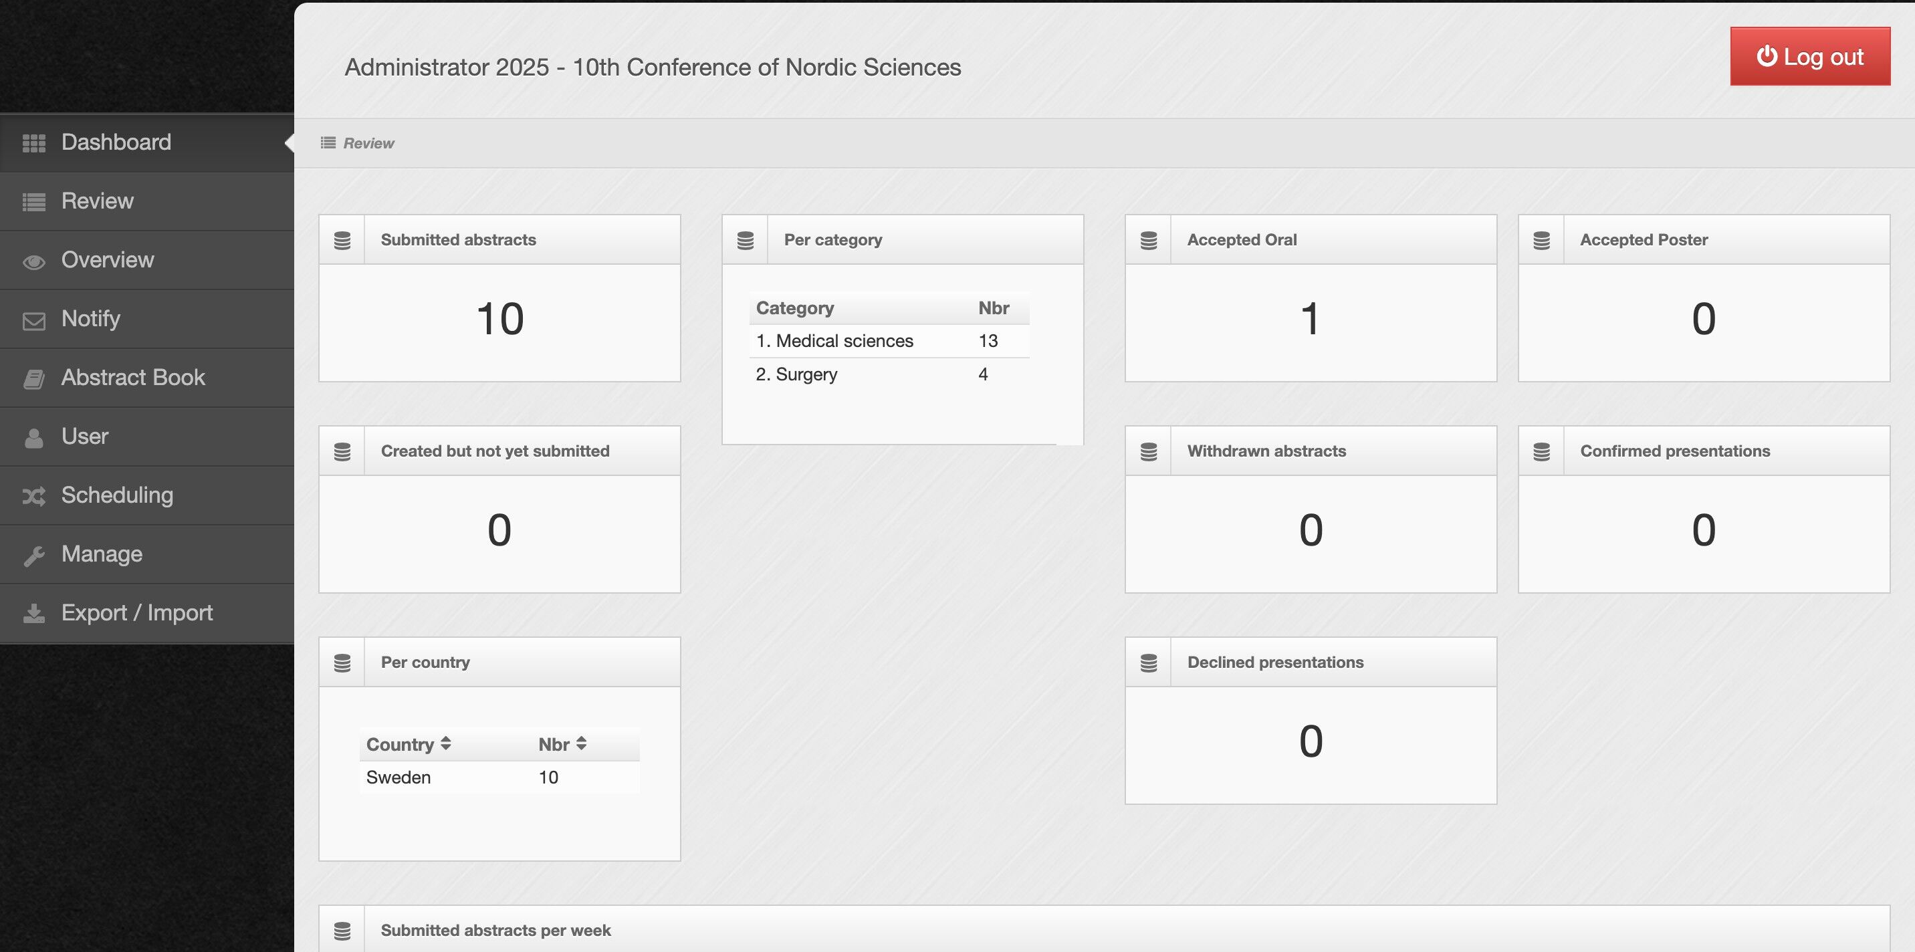Click the Review breadcrumb link
The image size is (1915, 952).
[x=368, y=144]
